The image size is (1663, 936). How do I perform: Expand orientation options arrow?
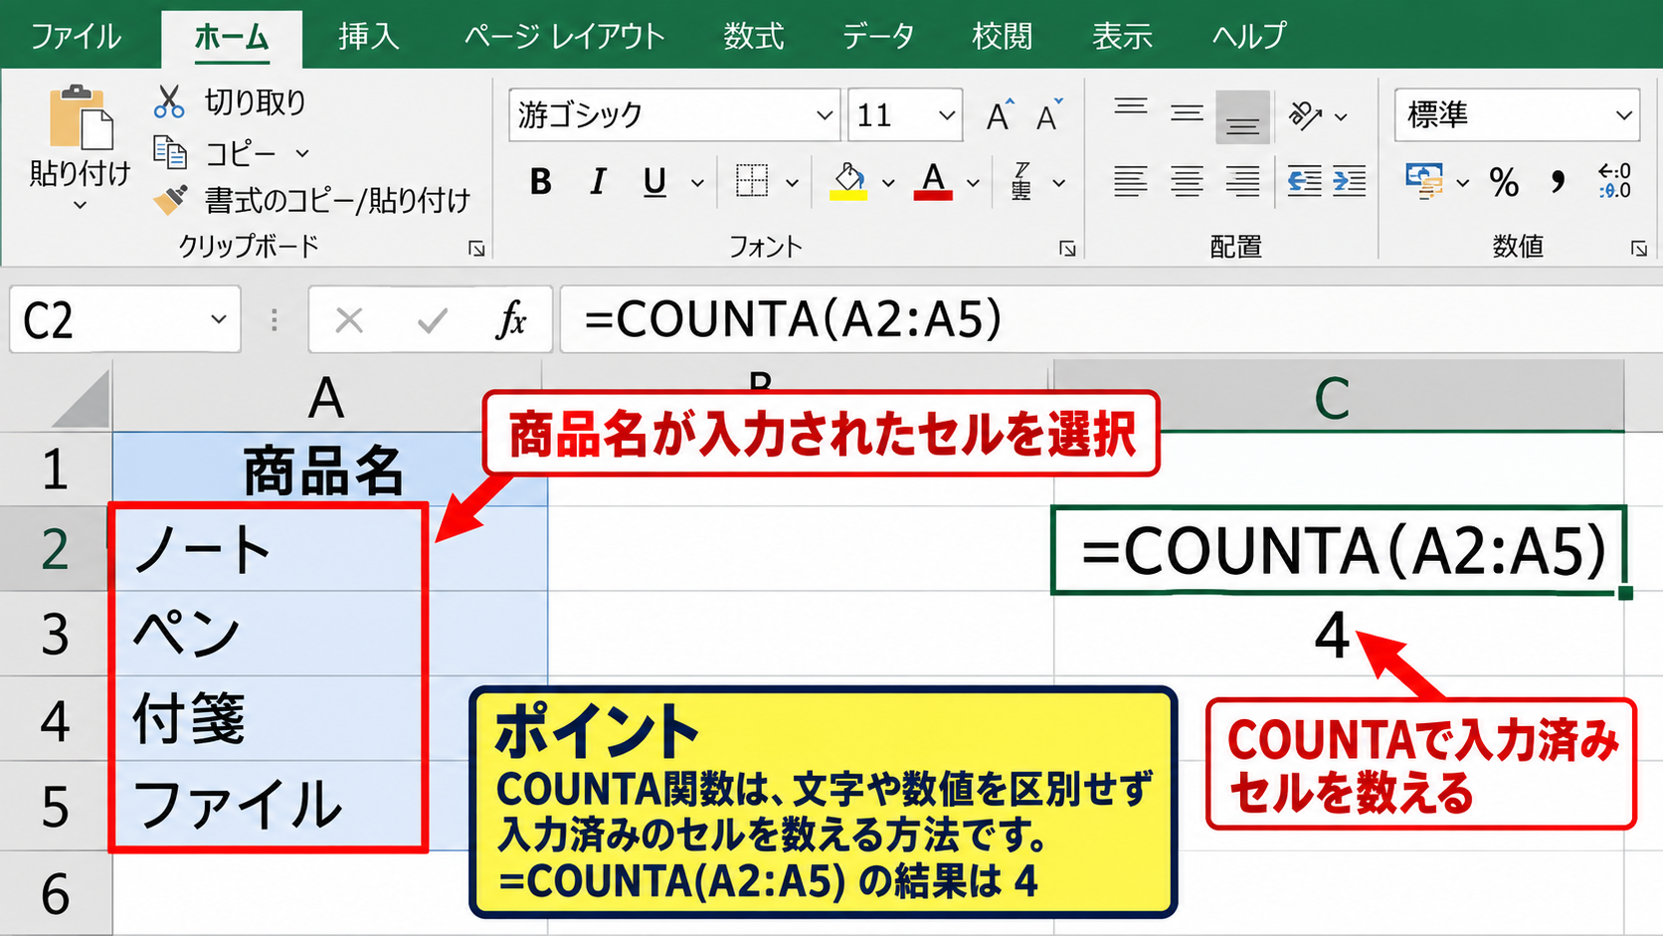pos(1341,117)
